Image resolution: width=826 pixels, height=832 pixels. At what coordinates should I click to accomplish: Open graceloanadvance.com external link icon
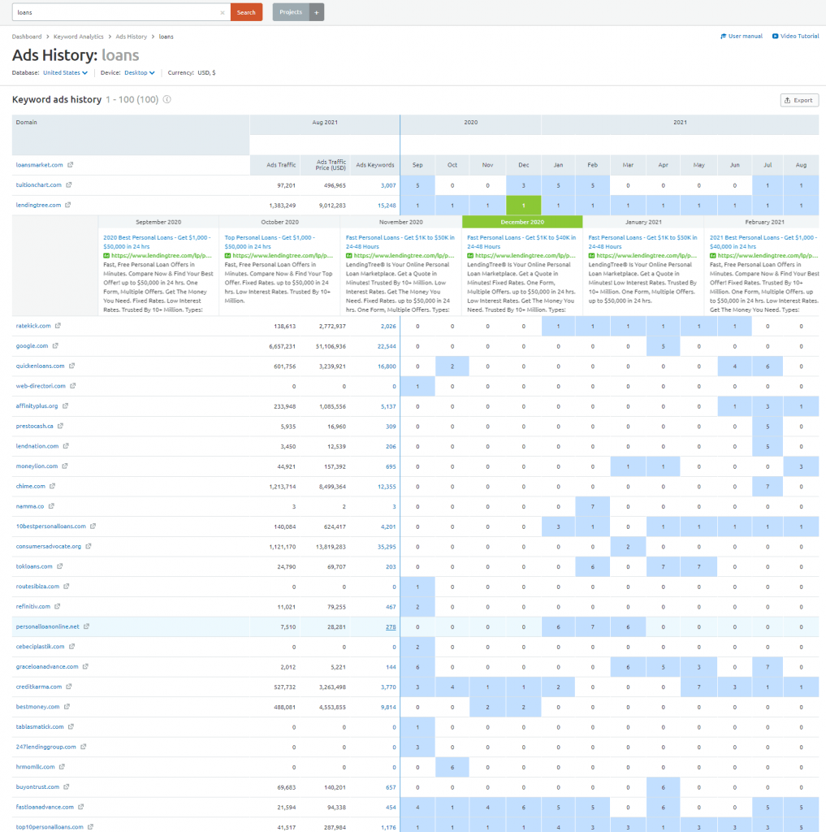click(85, 667)
